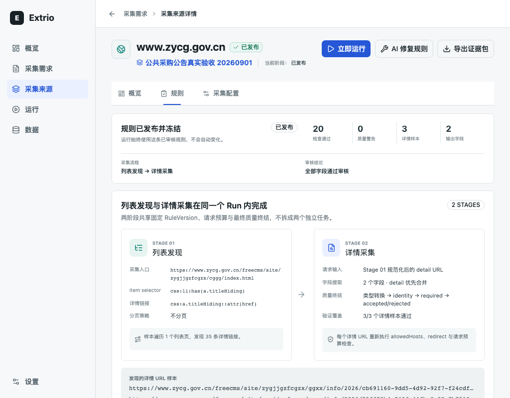The width and height of the screenshot is (510, 398).
Task: Click 采集来源详情 breadcrumb text
Action: point(179,14)
